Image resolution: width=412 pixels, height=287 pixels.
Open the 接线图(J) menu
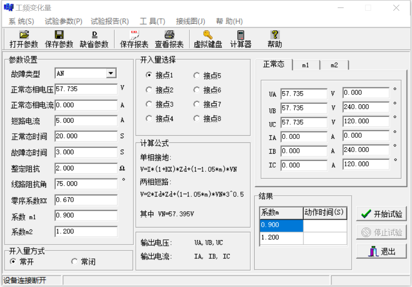point(191,21)
